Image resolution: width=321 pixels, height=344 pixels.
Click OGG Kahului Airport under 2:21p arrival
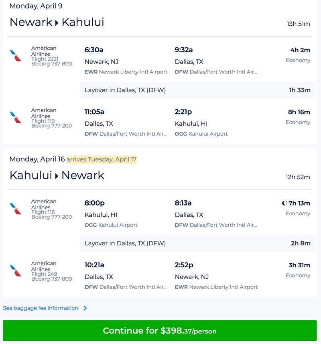201,134
